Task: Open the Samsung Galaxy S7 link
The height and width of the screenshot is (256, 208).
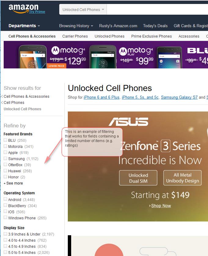Action: 179,97
